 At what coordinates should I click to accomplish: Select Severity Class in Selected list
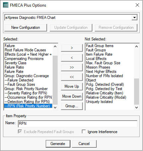click(16, 63)
